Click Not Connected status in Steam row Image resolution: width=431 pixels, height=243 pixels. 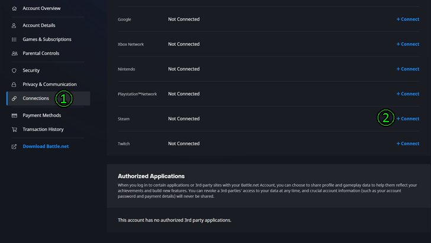[x=184, y=119]
